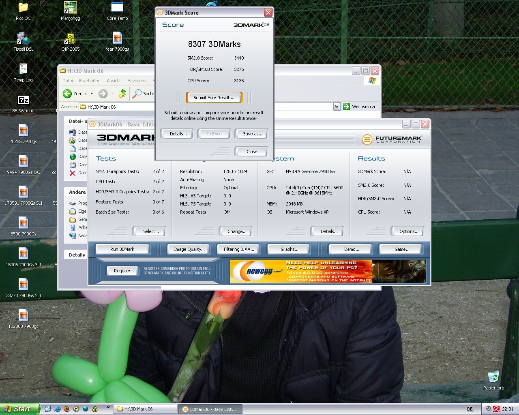Switch to H:\3D Mark 06 taskbar button
Screen dimensions: 519x415
[145, 409]
